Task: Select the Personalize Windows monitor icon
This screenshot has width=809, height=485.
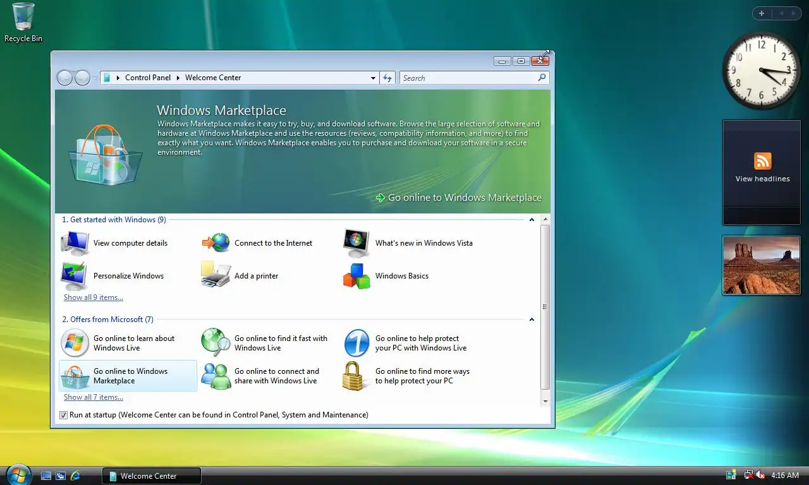Action: [x=75, y=276]
